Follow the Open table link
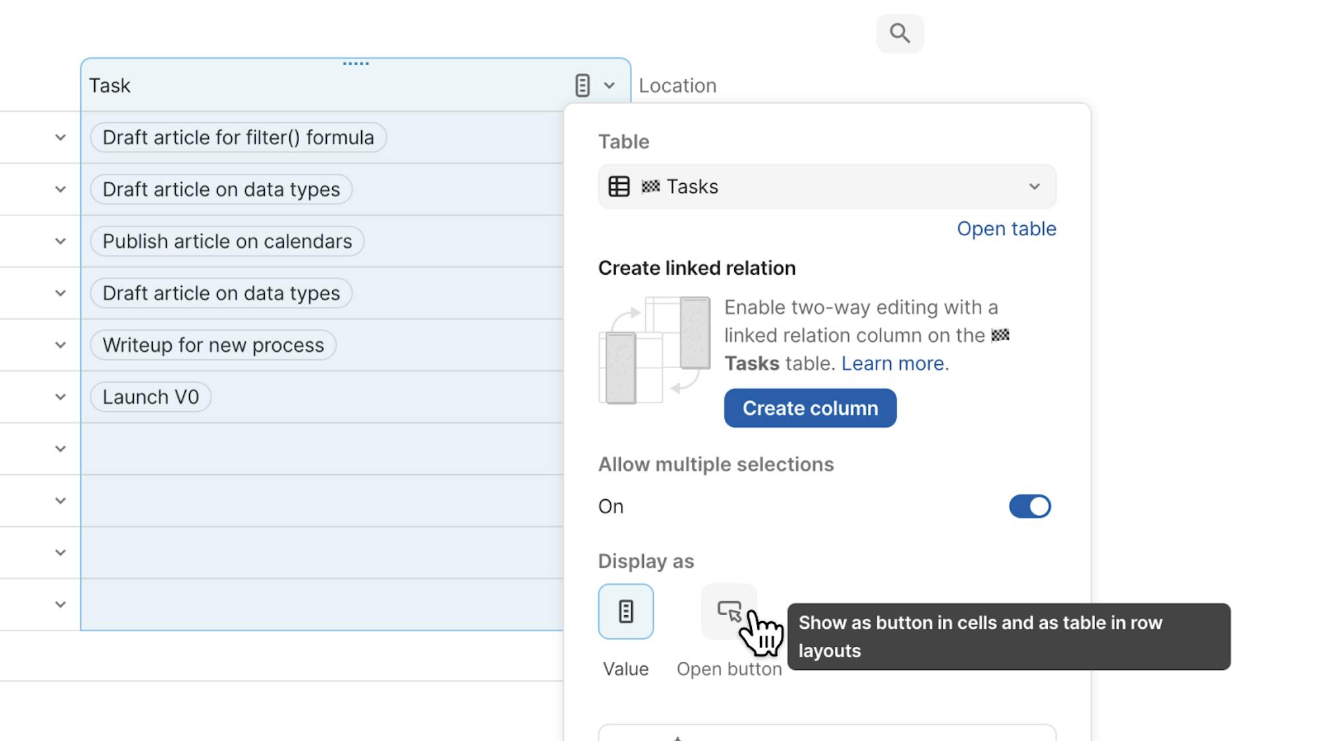The image size is (1318, 741). point(1006,229)
